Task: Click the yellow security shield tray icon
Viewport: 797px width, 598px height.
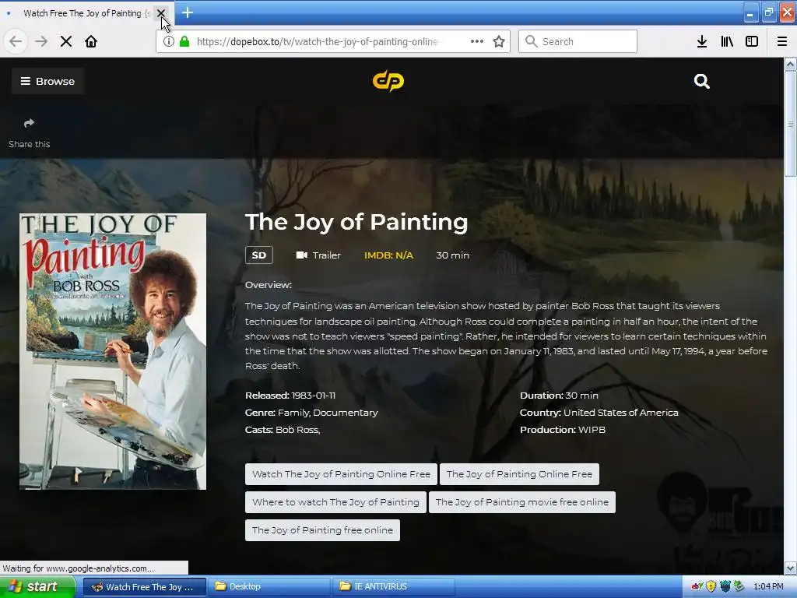Action: pyautogui.click(x=711, y=586)
